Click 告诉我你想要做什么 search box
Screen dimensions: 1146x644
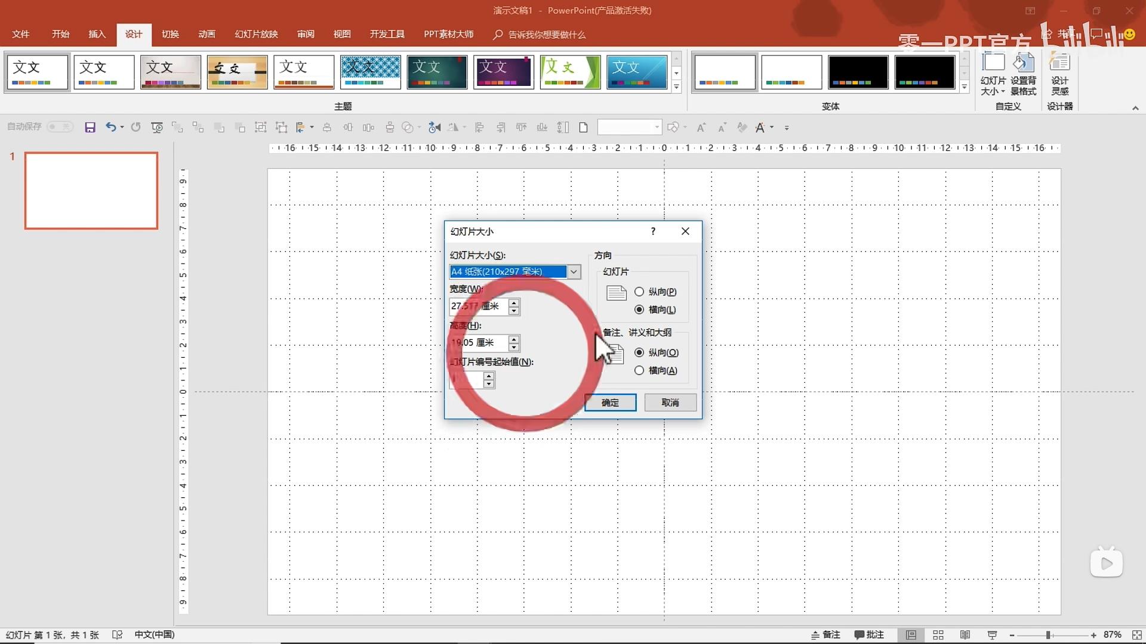540,35
